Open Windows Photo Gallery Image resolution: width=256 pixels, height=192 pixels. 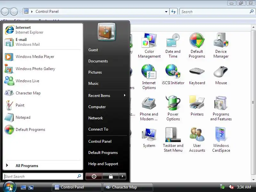point(43,69)
